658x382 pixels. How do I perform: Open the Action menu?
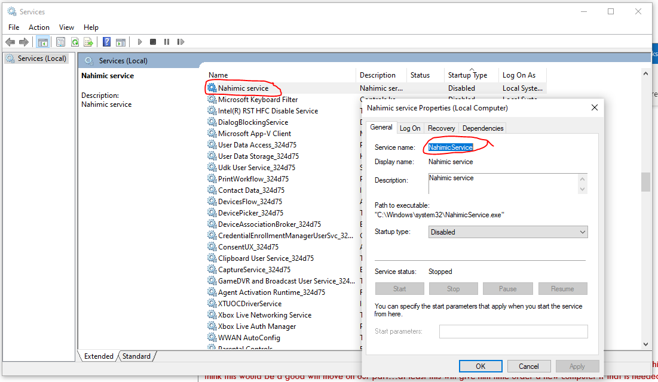39,27
